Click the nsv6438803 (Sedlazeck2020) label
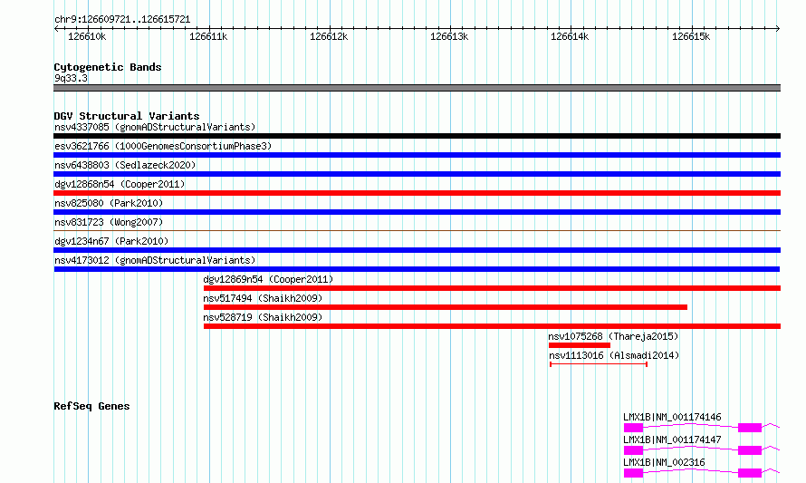 pyautogui.click(x=125, y=165)
